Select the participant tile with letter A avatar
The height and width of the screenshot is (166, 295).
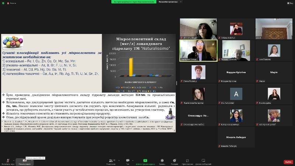pos(236,94)
